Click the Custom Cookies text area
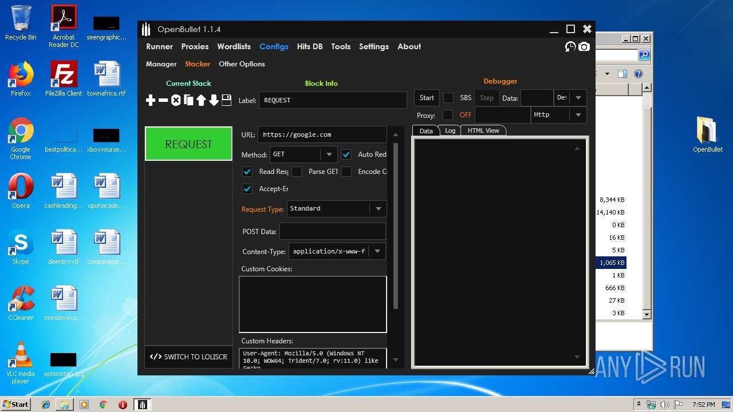This screenshot has height=412, width=733. click(313, 304)
